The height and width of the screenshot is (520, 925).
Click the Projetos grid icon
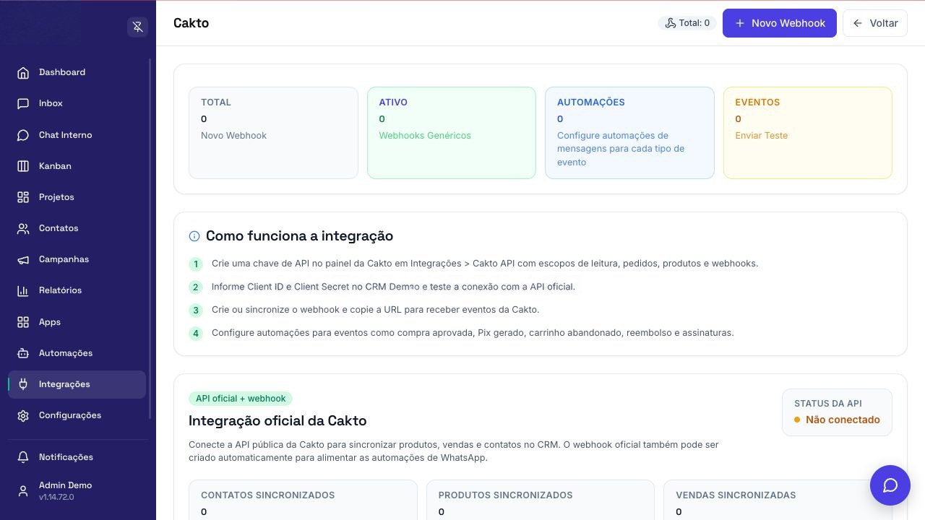point(23,197)
